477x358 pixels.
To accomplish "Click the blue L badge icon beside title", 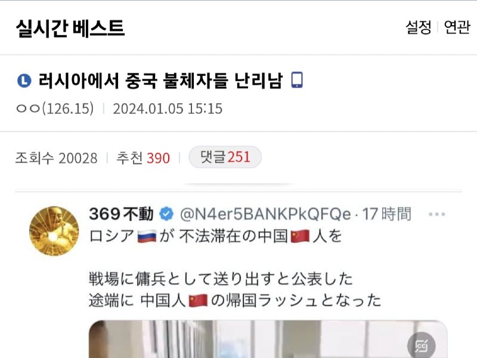I will (24, 81).
